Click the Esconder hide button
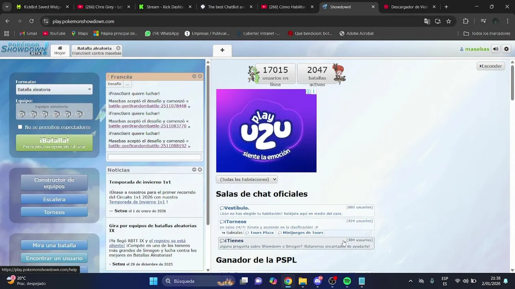 tap(491, 66)
